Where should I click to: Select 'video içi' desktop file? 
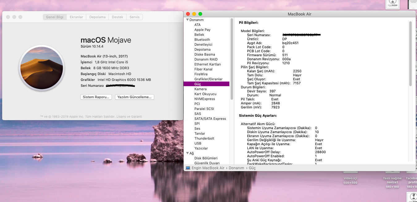[x=351, y=180]
